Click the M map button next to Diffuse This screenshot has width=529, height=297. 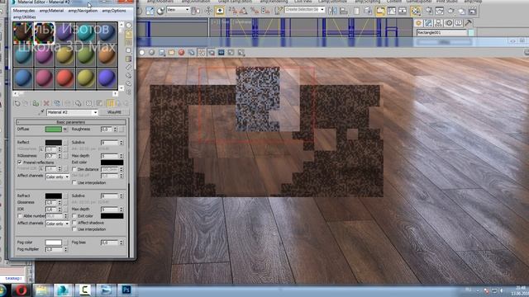click(65, 129)
